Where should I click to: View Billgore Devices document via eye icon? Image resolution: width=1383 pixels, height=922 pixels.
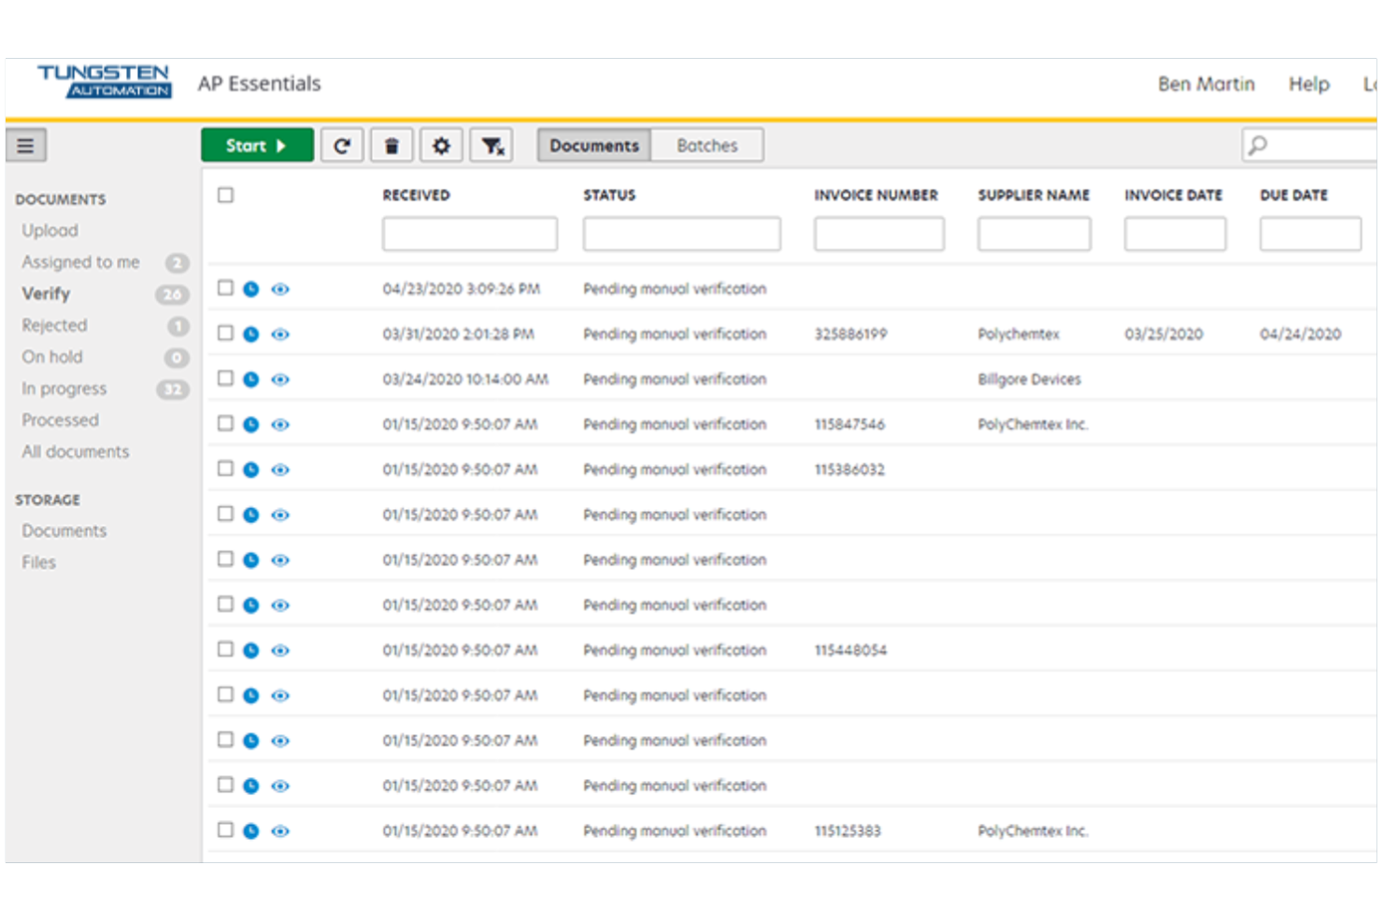tap(280, 379)
